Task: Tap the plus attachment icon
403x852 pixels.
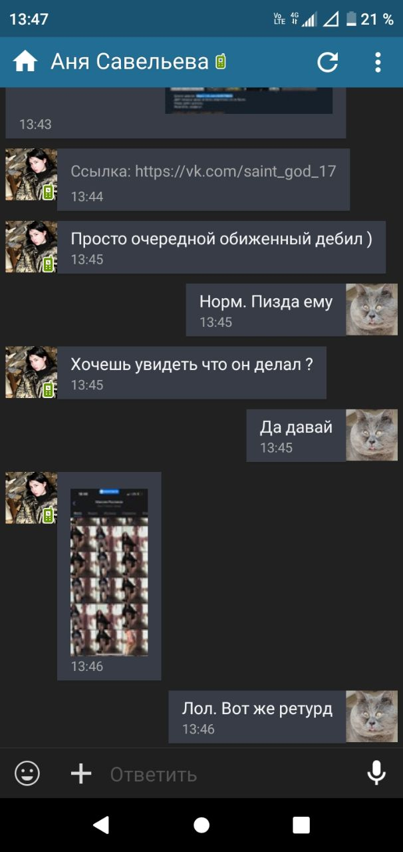Action: (x=81, y=773)
